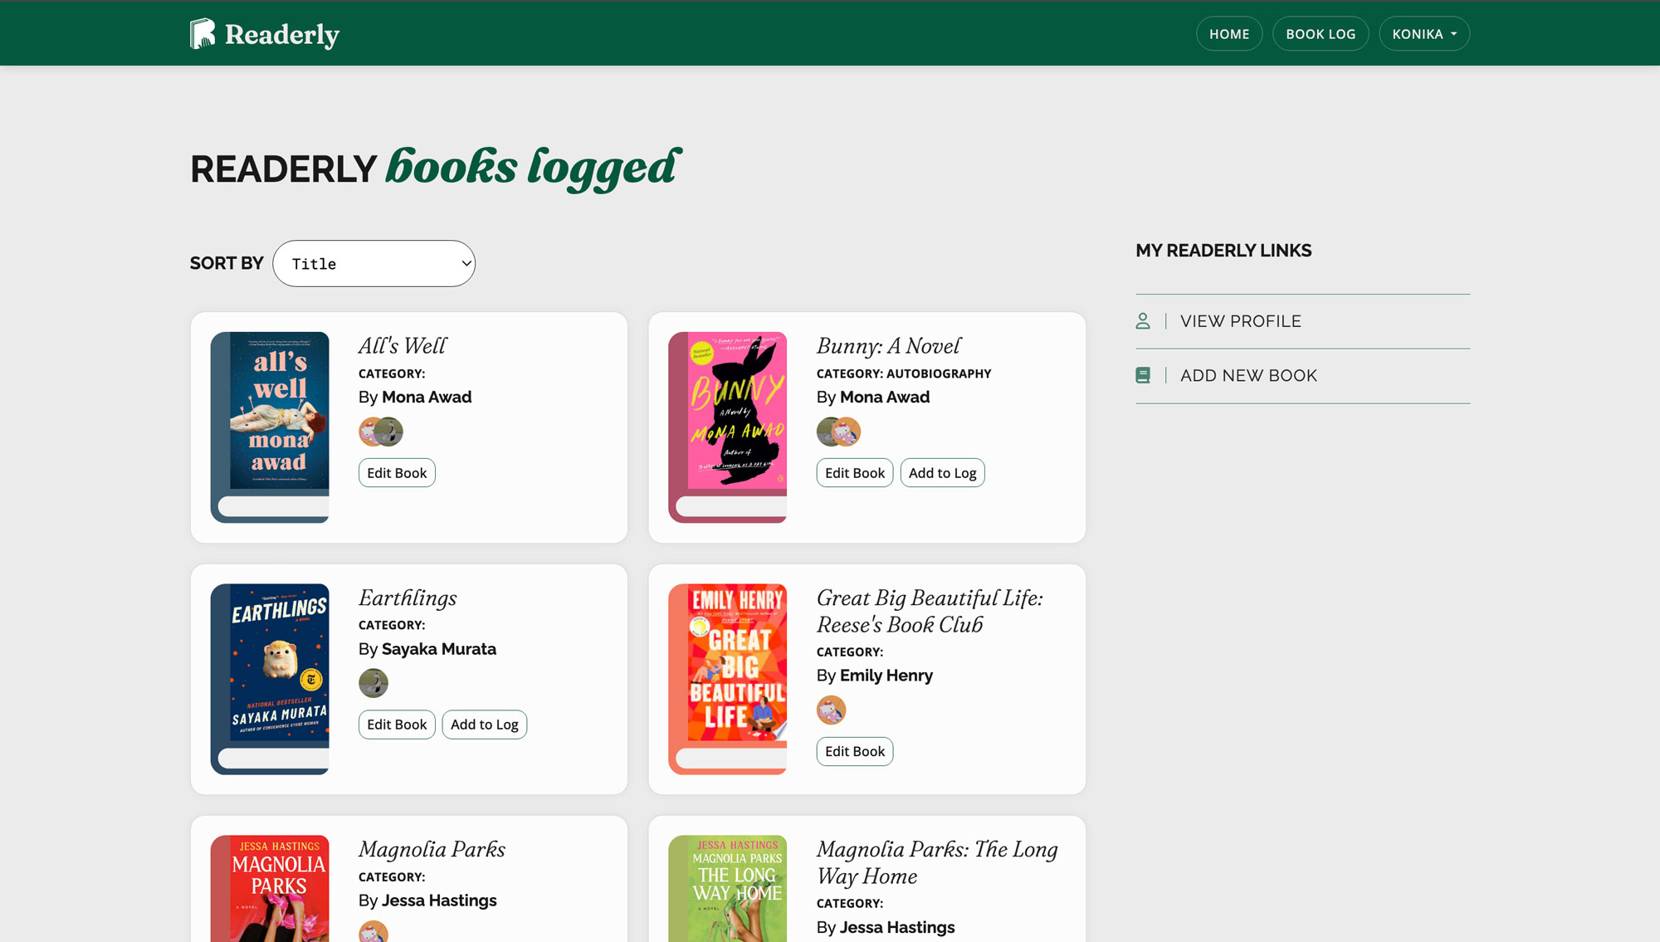Click the Earthlings book cover
This screenshot has height=942, width=1660.
click(x=270, y=679)
